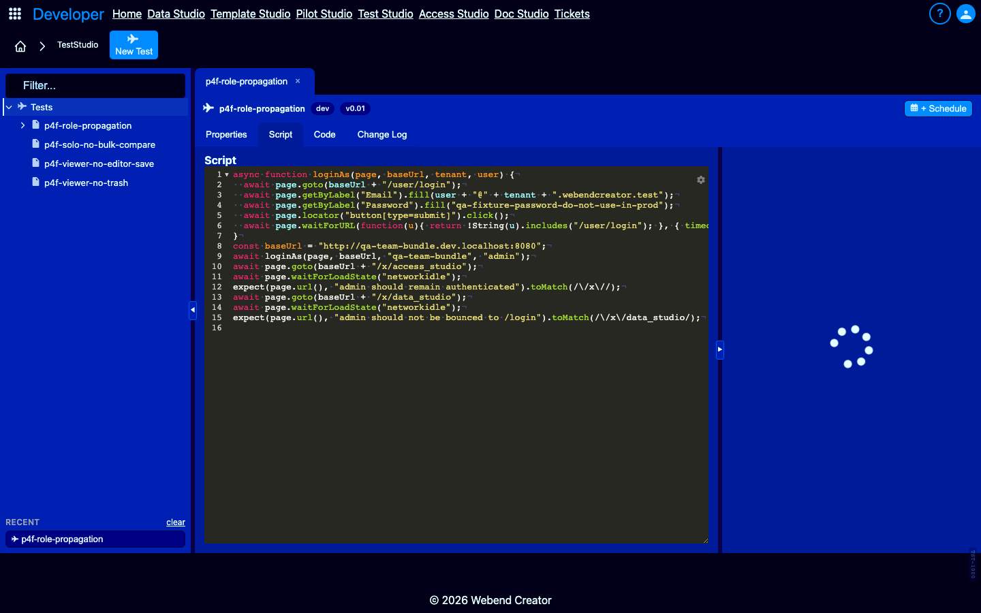Click the file icon of p4f-role-propagation tree row
This screenshot has width=981, height=613.
click(x=35, y=125)
